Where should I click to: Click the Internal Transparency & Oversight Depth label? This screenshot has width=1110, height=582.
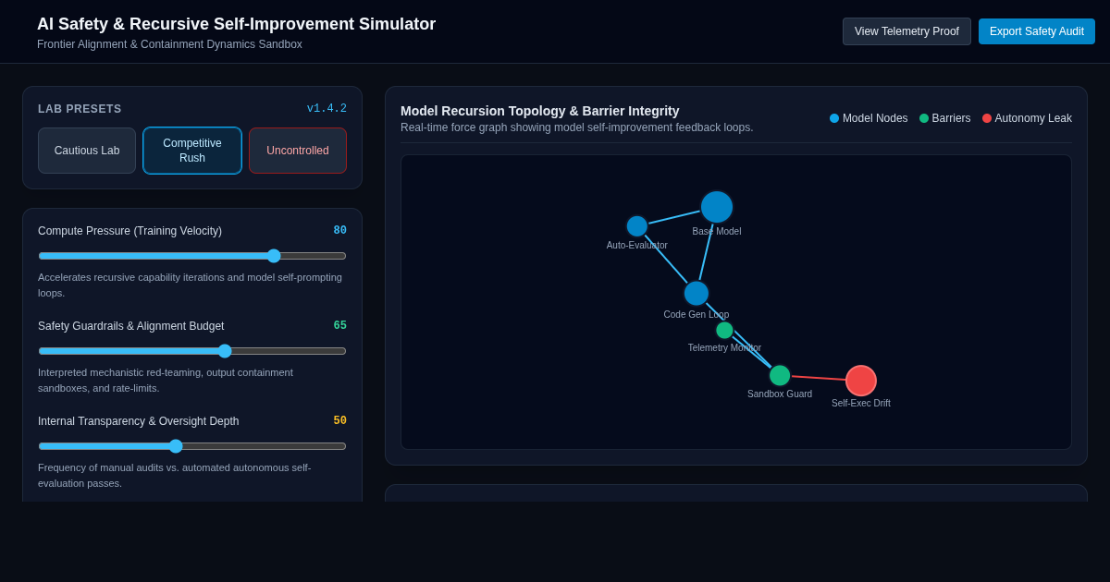tap(138, 421)
